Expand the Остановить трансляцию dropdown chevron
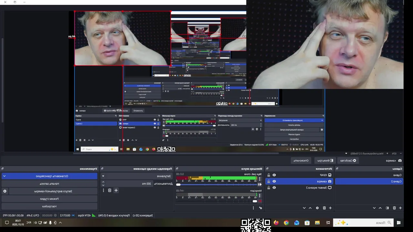 coord(5,176)
